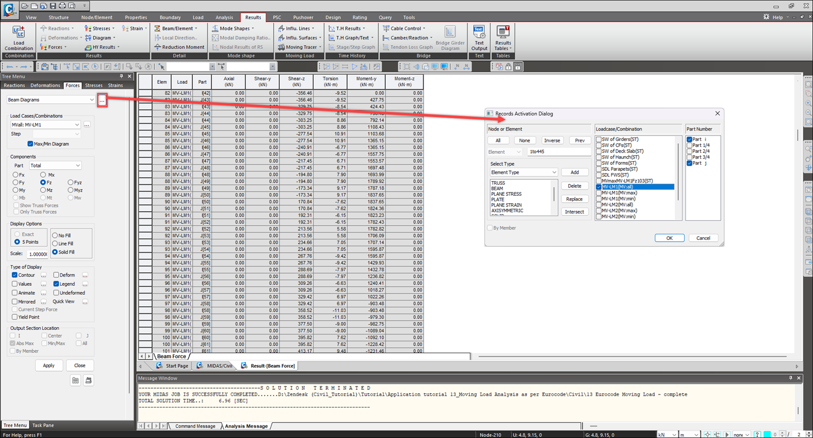Switch to the Deformations tab in Tree Menu

tap(45, 85)
